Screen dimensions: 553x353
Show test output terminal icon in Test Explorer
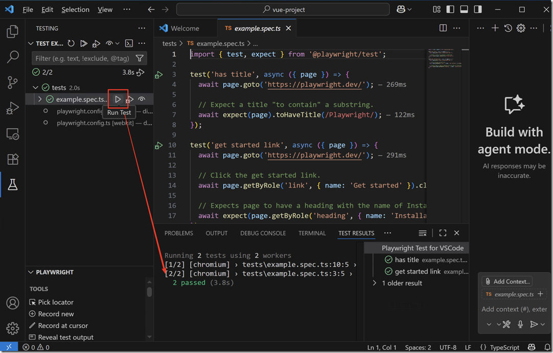[x=129, y=44]
